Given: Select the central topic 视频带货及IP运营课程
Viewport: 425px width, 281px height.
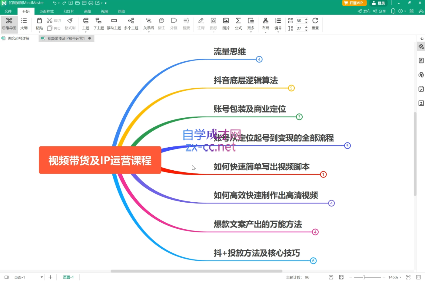Looking at the screenshot, I should (100, 160).
